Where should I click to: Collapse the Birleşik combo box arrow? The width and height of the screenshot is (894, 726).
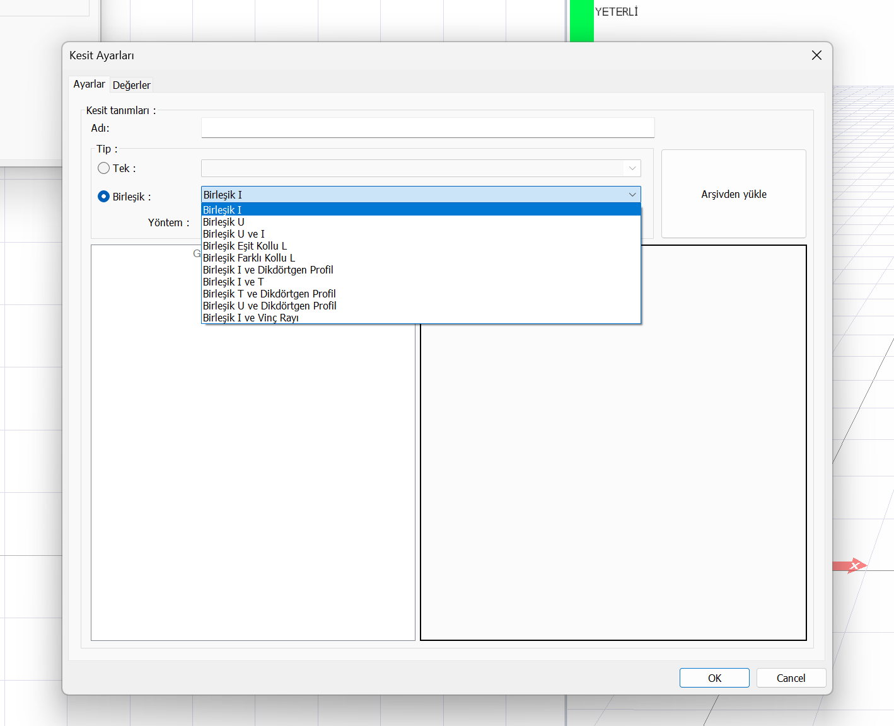point(632,195)
